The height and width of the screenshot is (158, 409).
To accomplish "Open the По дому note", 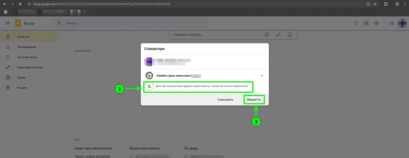I will 191,148.
